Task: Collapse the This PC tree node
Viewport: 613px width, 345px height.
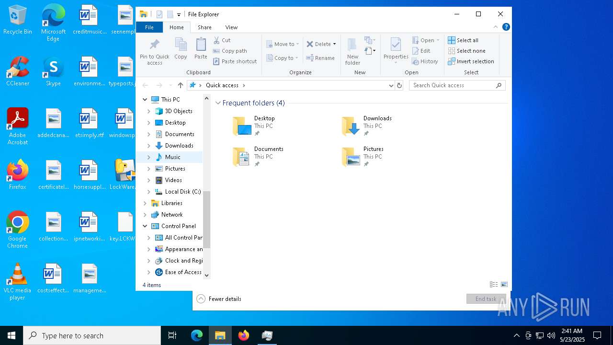Action: pyautogui.click(x=145, y=100)
